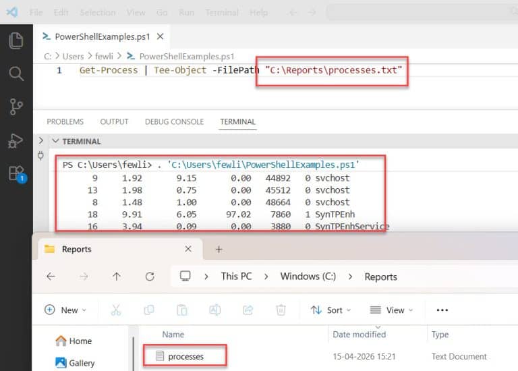
Task: Open the Edit menu
Action: (61, 13)
